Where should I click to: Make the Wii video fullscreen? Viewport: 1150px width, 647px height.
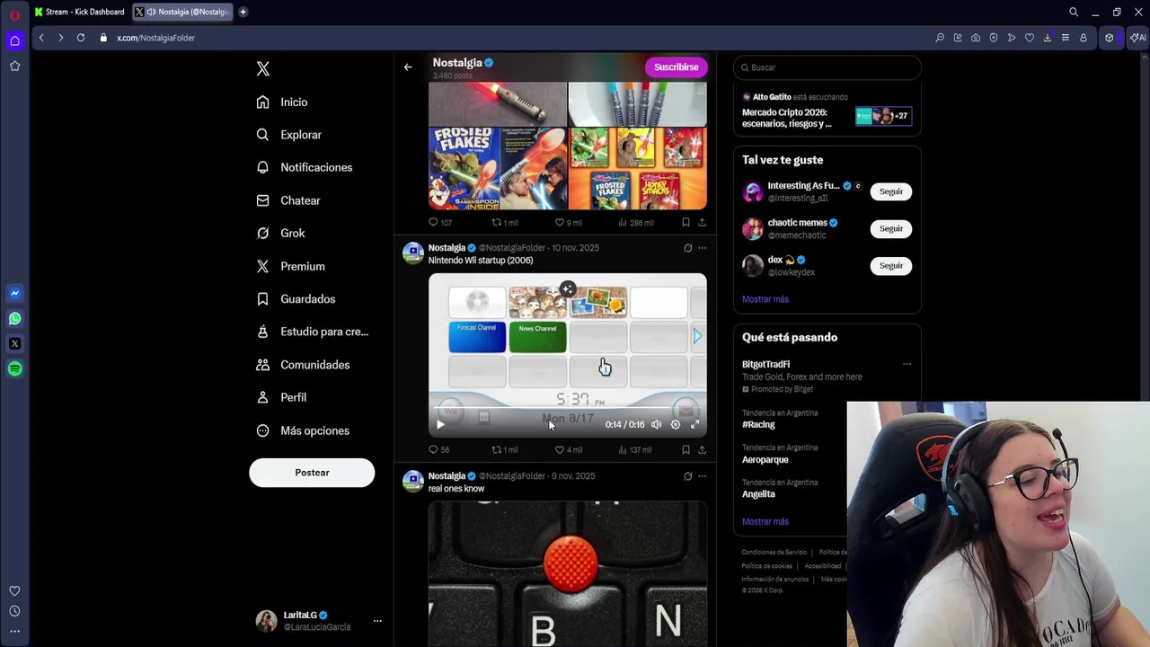point(694,424)
